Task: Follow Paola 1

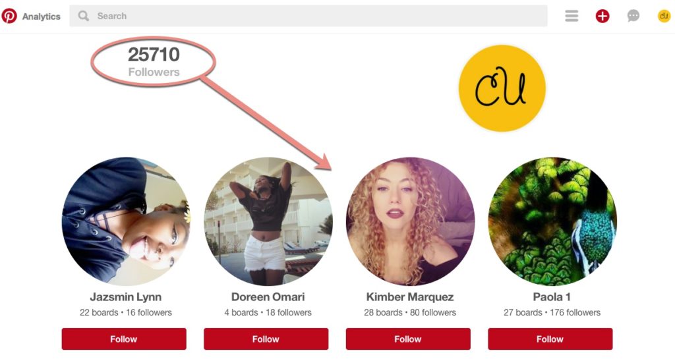Action: pos(550,339)
